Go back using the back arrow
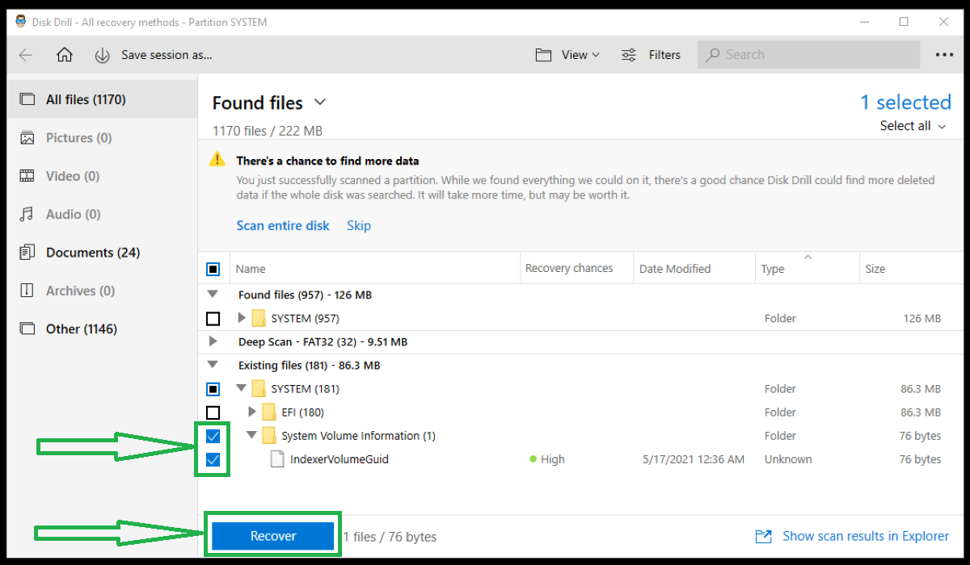The image size is (970, 565). click(x=26, y=55)
